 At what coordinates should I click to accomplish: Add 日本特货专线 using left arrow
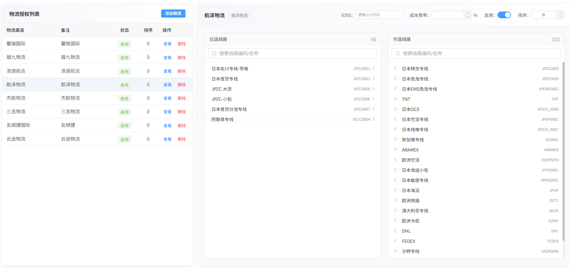tap(395, 68)
